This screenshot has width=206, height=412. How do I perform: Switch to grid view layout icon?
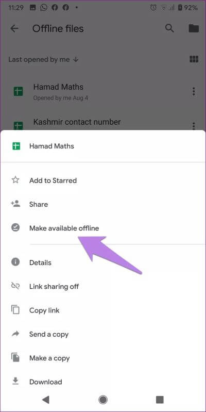(x=194, y=59)
